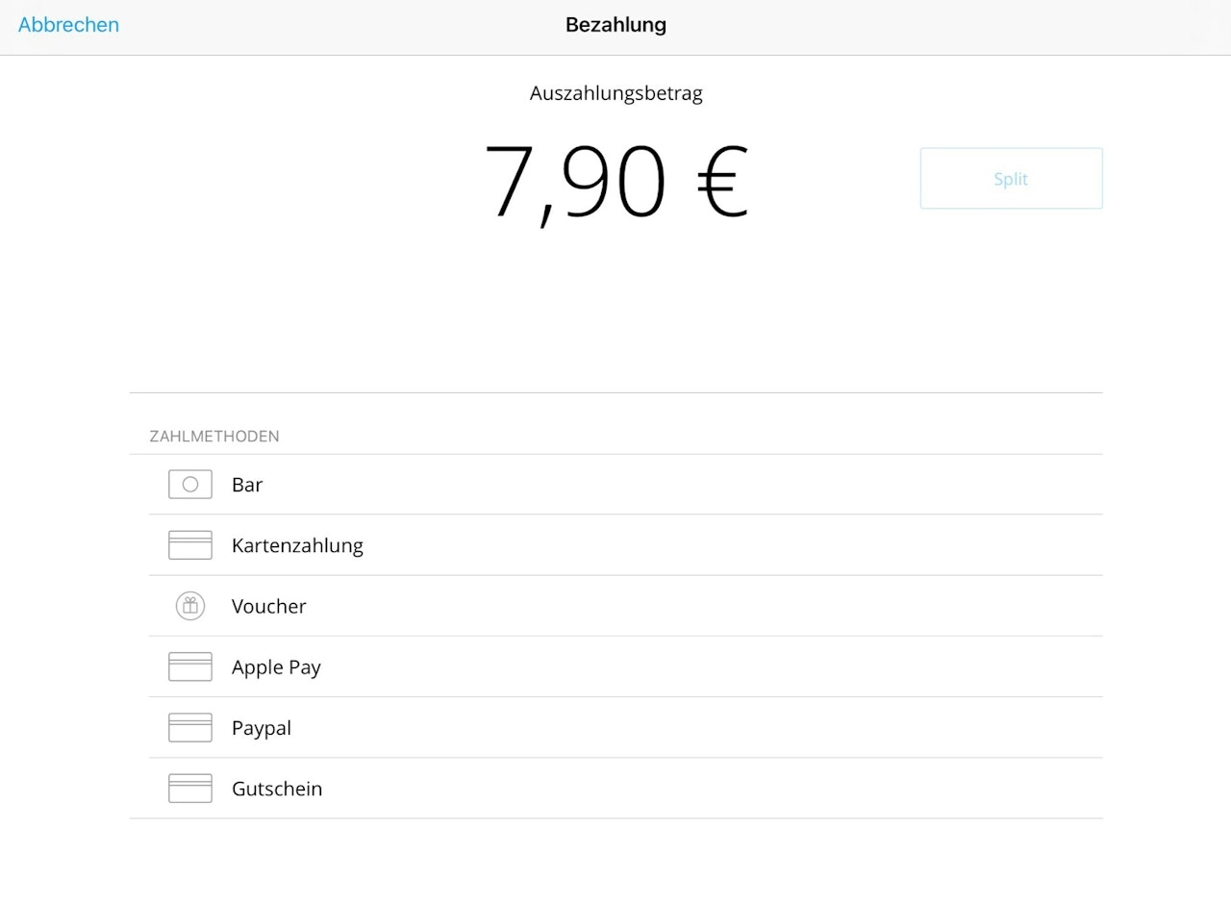Click the card icon beside Gutschein

pyautogui.click(x=190, y=789)
